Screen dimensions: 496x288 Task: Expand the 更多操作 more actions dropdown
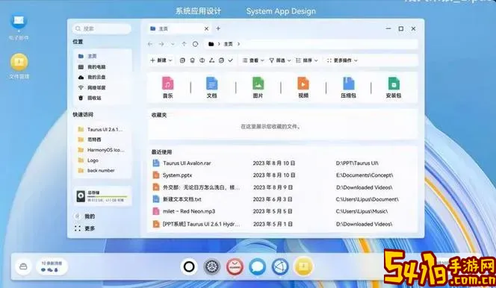[342, 60]
